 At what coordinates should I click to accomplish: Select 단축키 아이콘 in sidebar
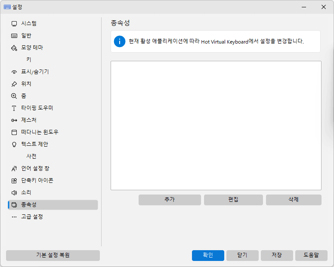tap(53, 181)
